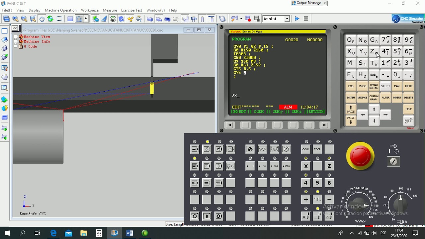
Task: Click the OFFSET SETTING key
Action: coord(374,86)
